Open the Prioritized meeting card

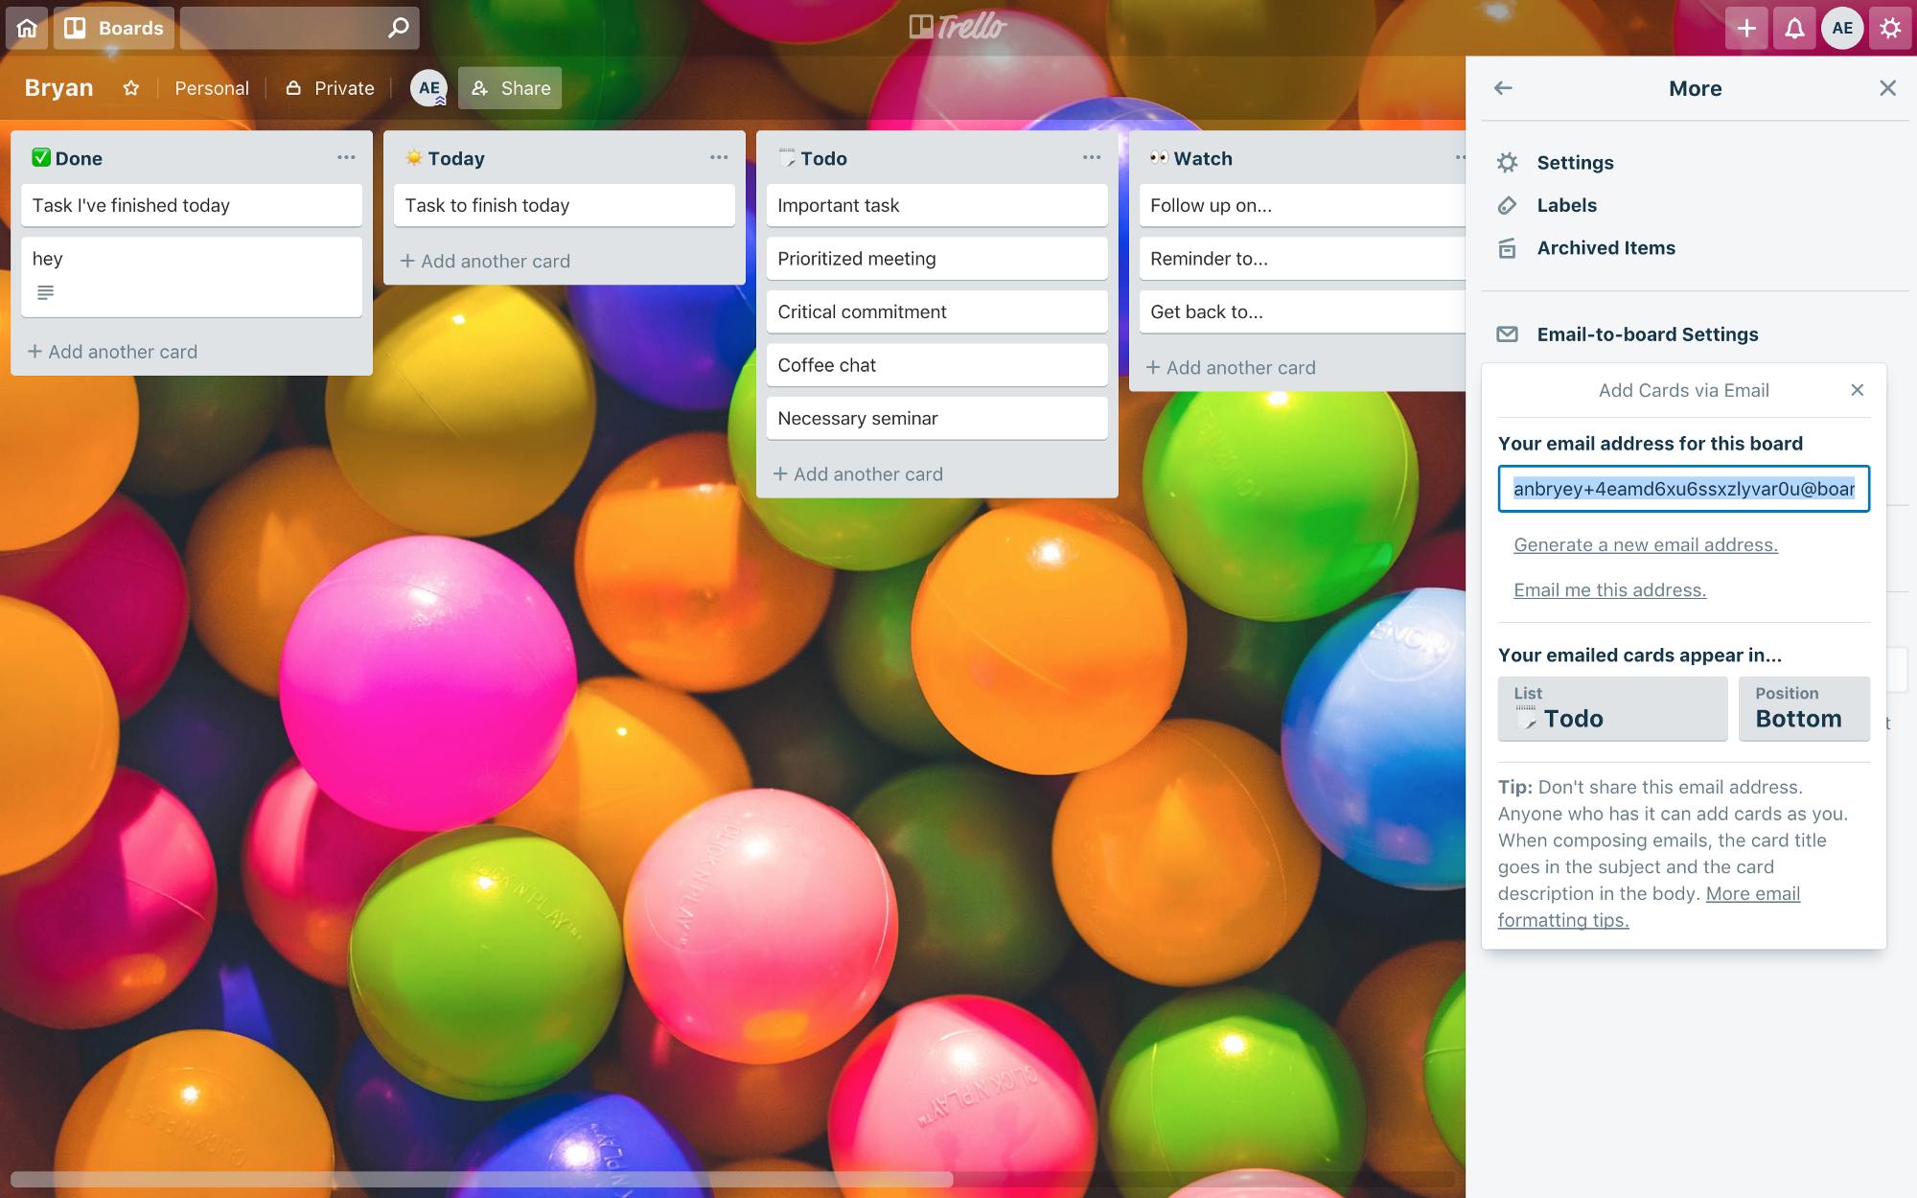937,259
